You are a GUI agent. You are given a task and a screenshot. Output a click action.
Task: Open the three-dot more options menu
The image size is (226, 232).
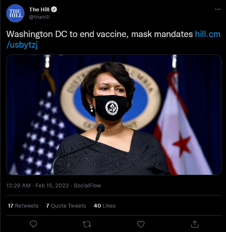[x=218, y=9]
